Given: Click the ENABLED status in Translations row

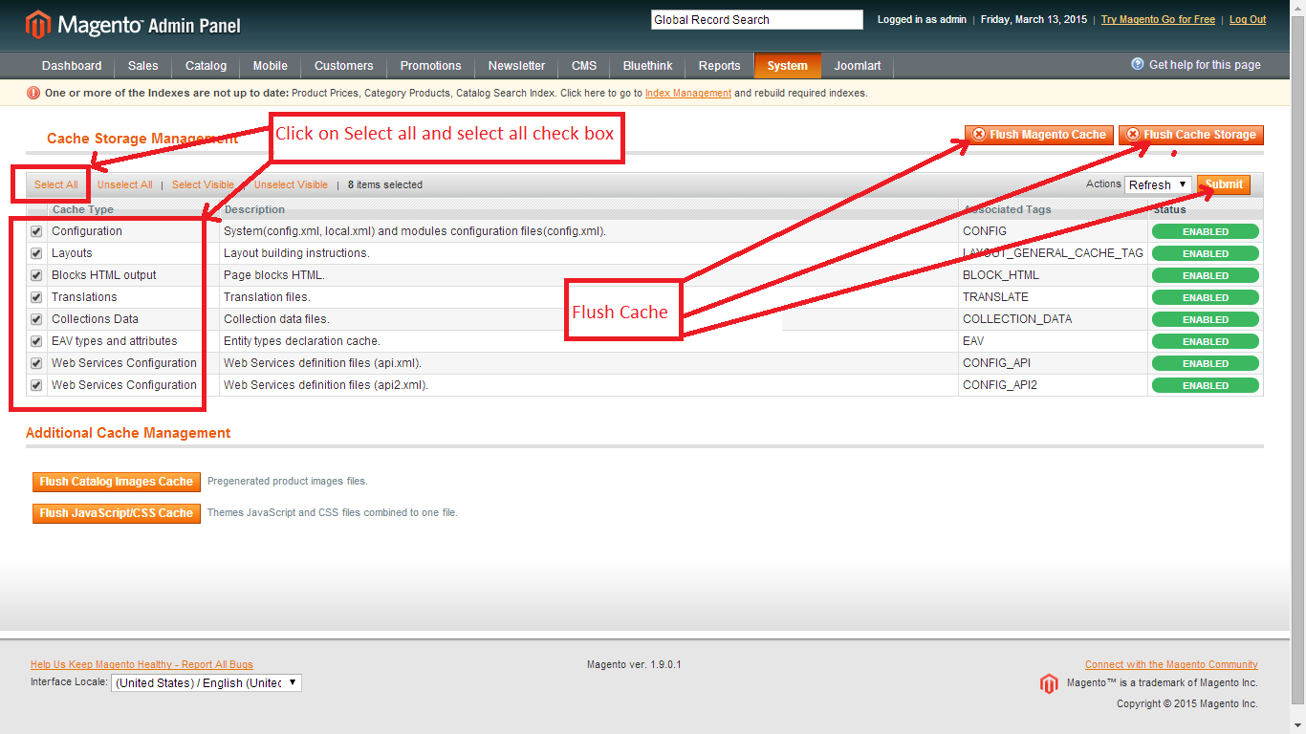Looking at the screenshot, I should (1206, 297).
